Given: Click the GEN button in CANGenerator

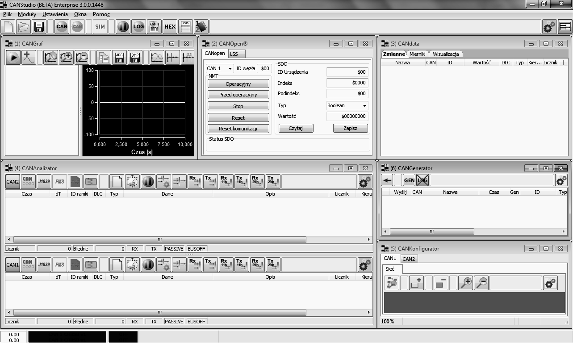Looking at the screenshot, I should coord(409,180).
